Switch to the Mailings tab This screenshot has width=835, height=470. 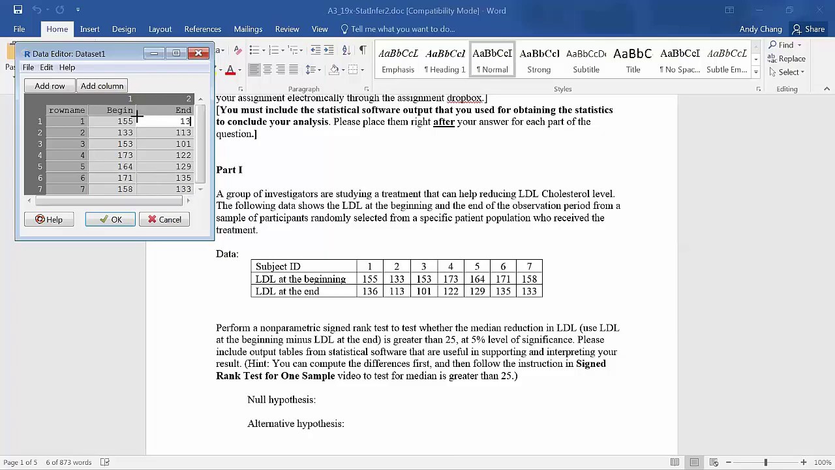[248, 29]
